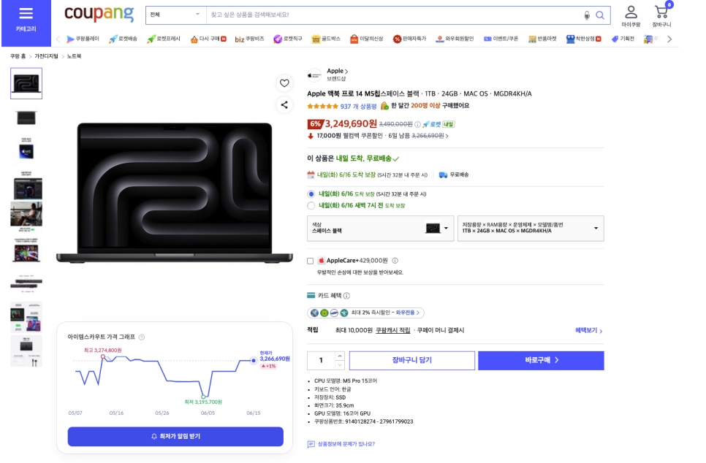Increase quantity with up arrow

pyautogui.click(x=340, y=356)
